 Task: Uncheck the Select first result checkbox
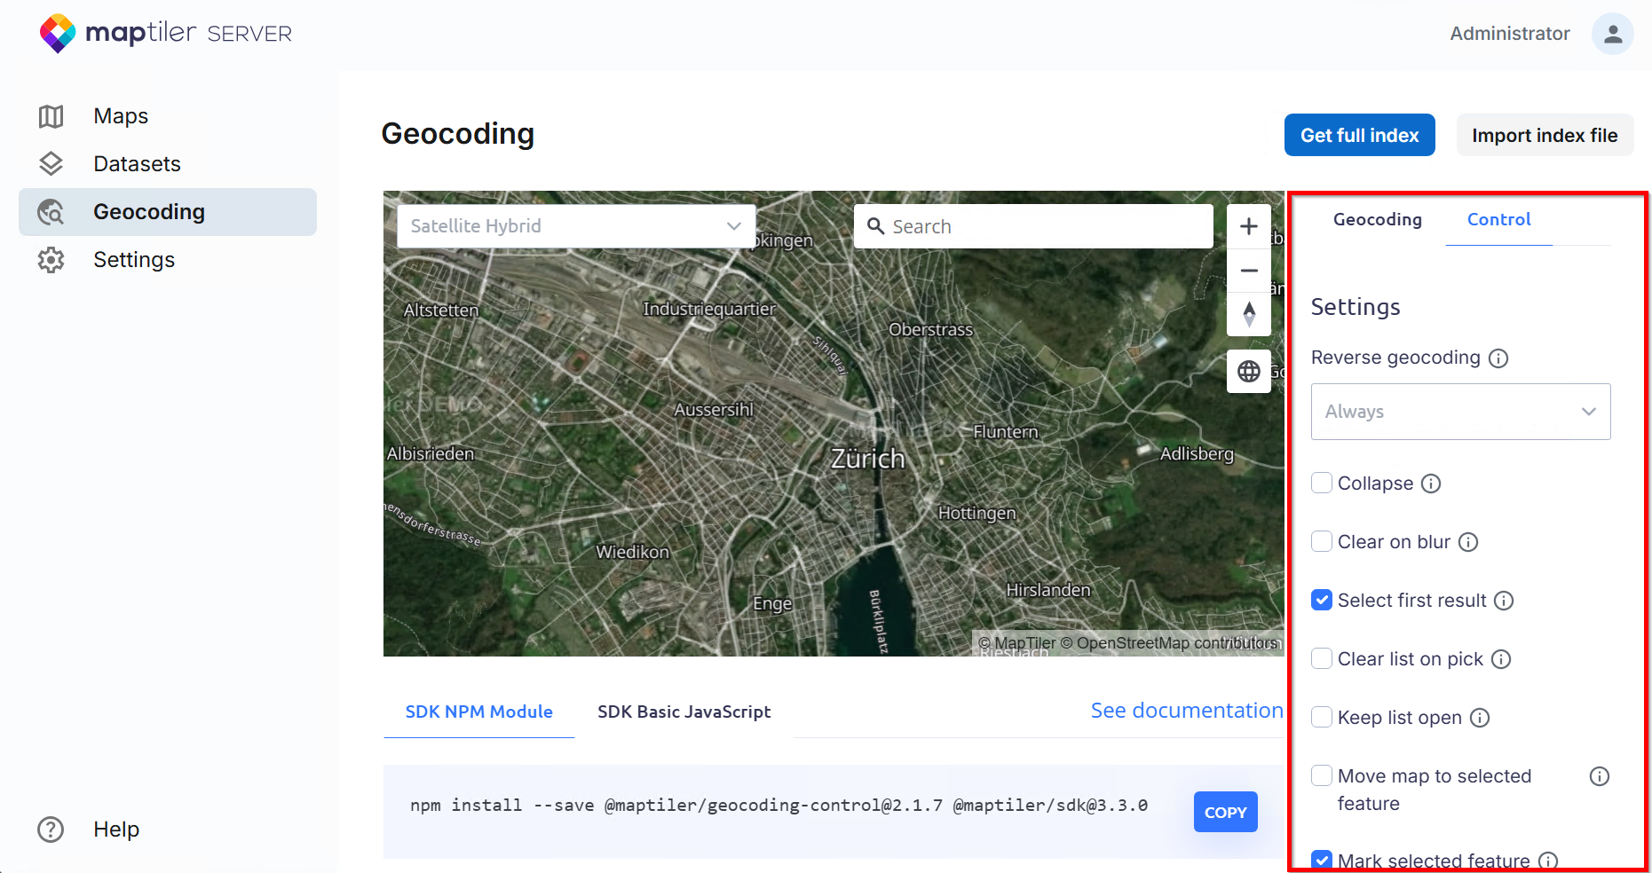[x=1322, y=601]
